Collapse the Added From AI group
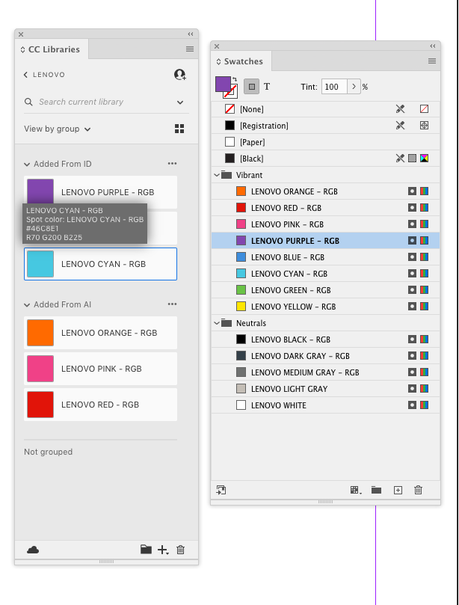 tap(28, 304)
